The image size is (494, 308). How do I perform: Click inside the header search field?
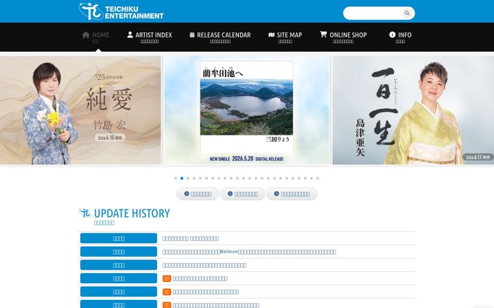click(x=373, y=13)
